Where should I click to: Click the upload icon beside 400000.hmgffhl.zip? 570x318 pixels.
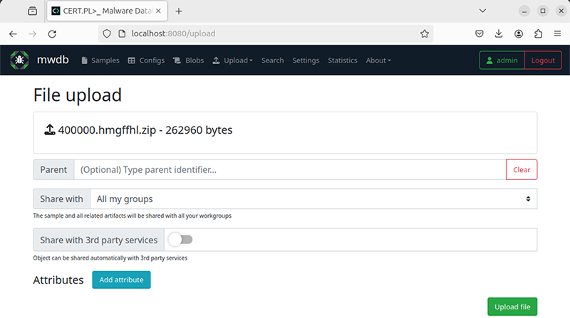tap(49, 129)
